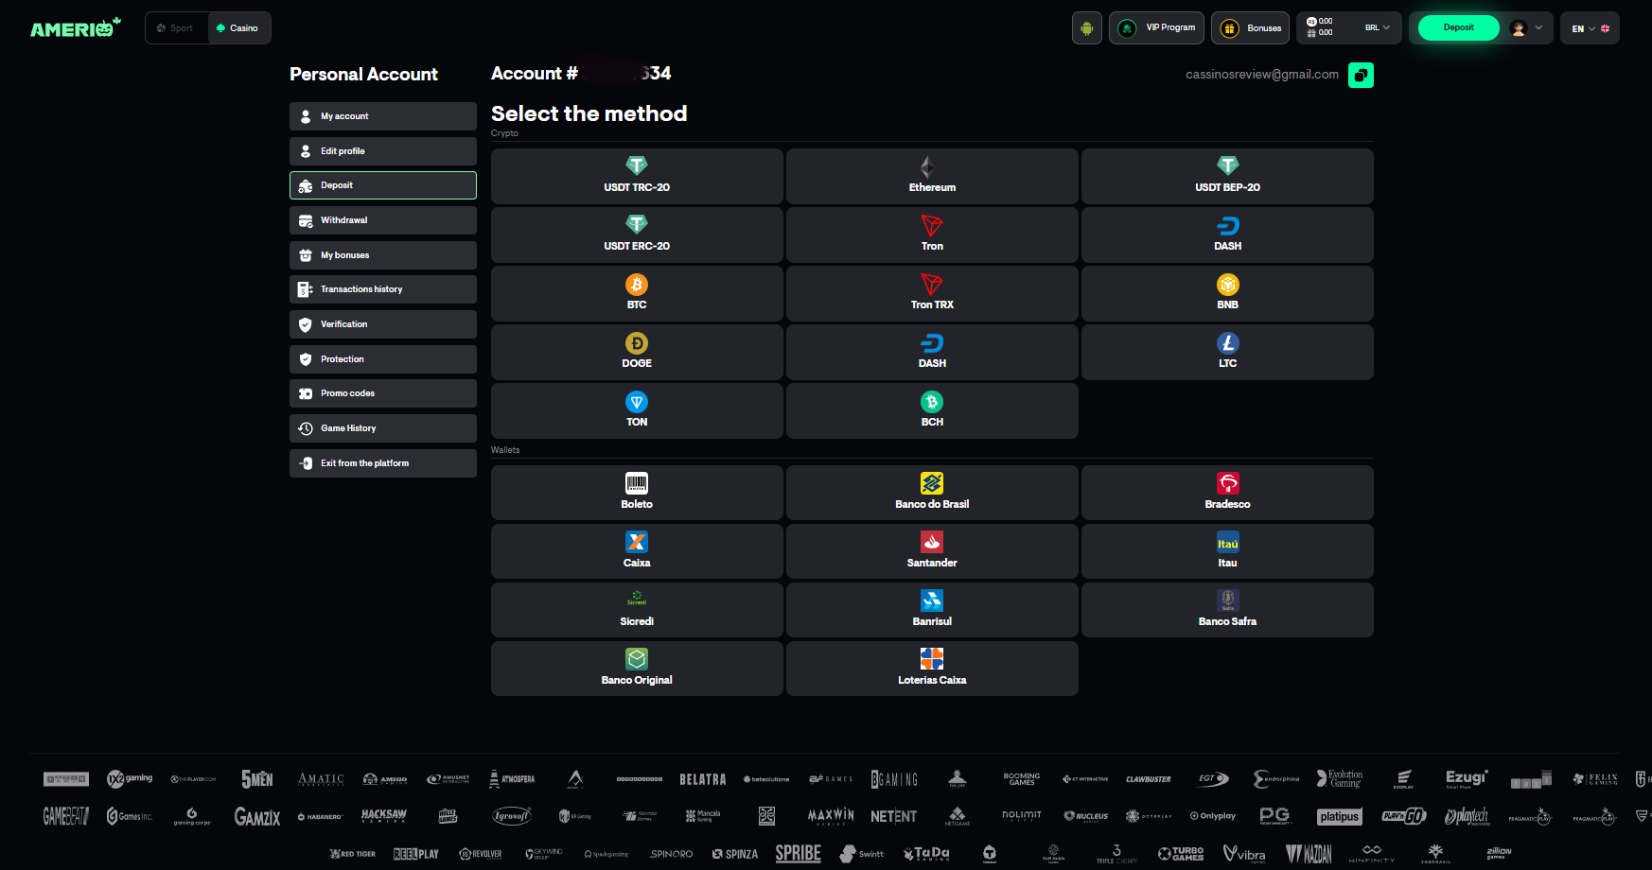Click the Gamzix provider logo
This screenshot has height=870, width=1652.
(x=257, y=816)
